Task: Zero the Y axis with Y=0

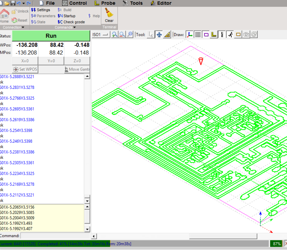Action: [51, 61]
